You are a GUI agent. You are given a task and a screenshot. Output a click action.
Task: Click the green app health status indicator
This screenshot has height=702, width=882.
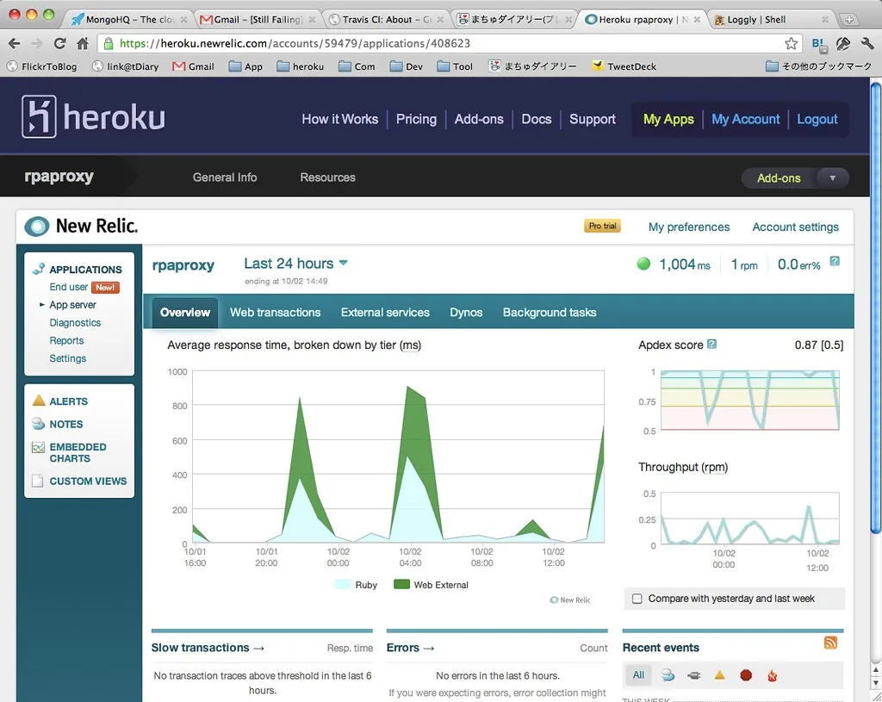[x=643, y=264]
